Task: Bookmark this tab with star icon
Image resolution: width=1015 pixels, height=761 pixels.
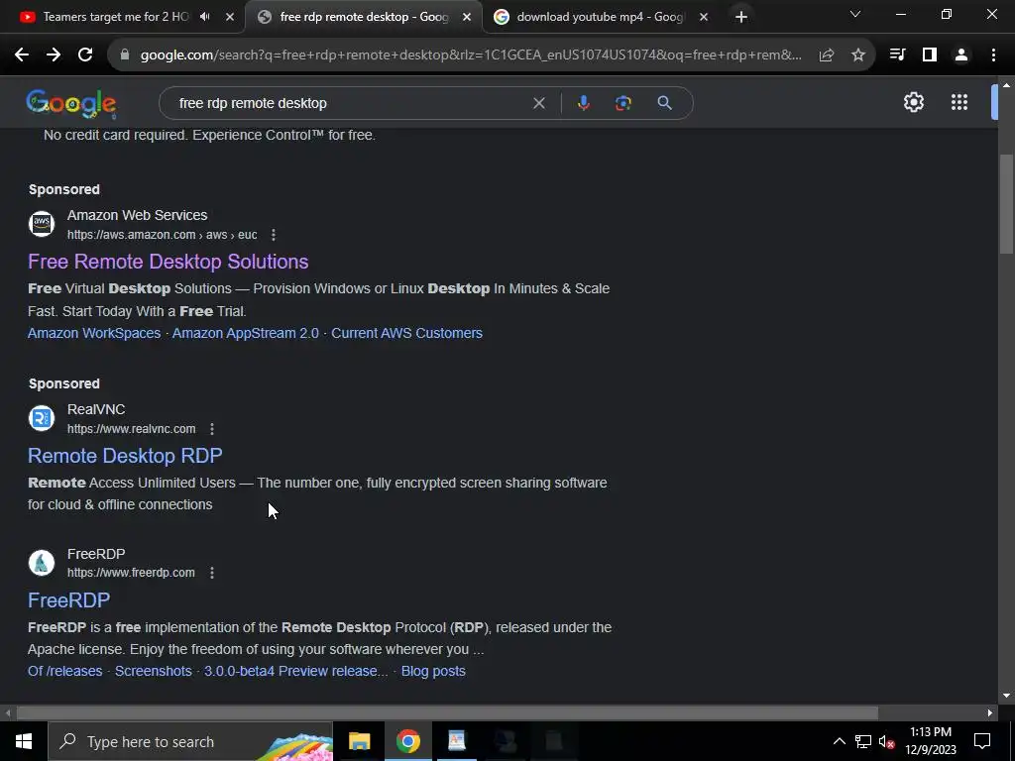Action: [x=858, y=55]
